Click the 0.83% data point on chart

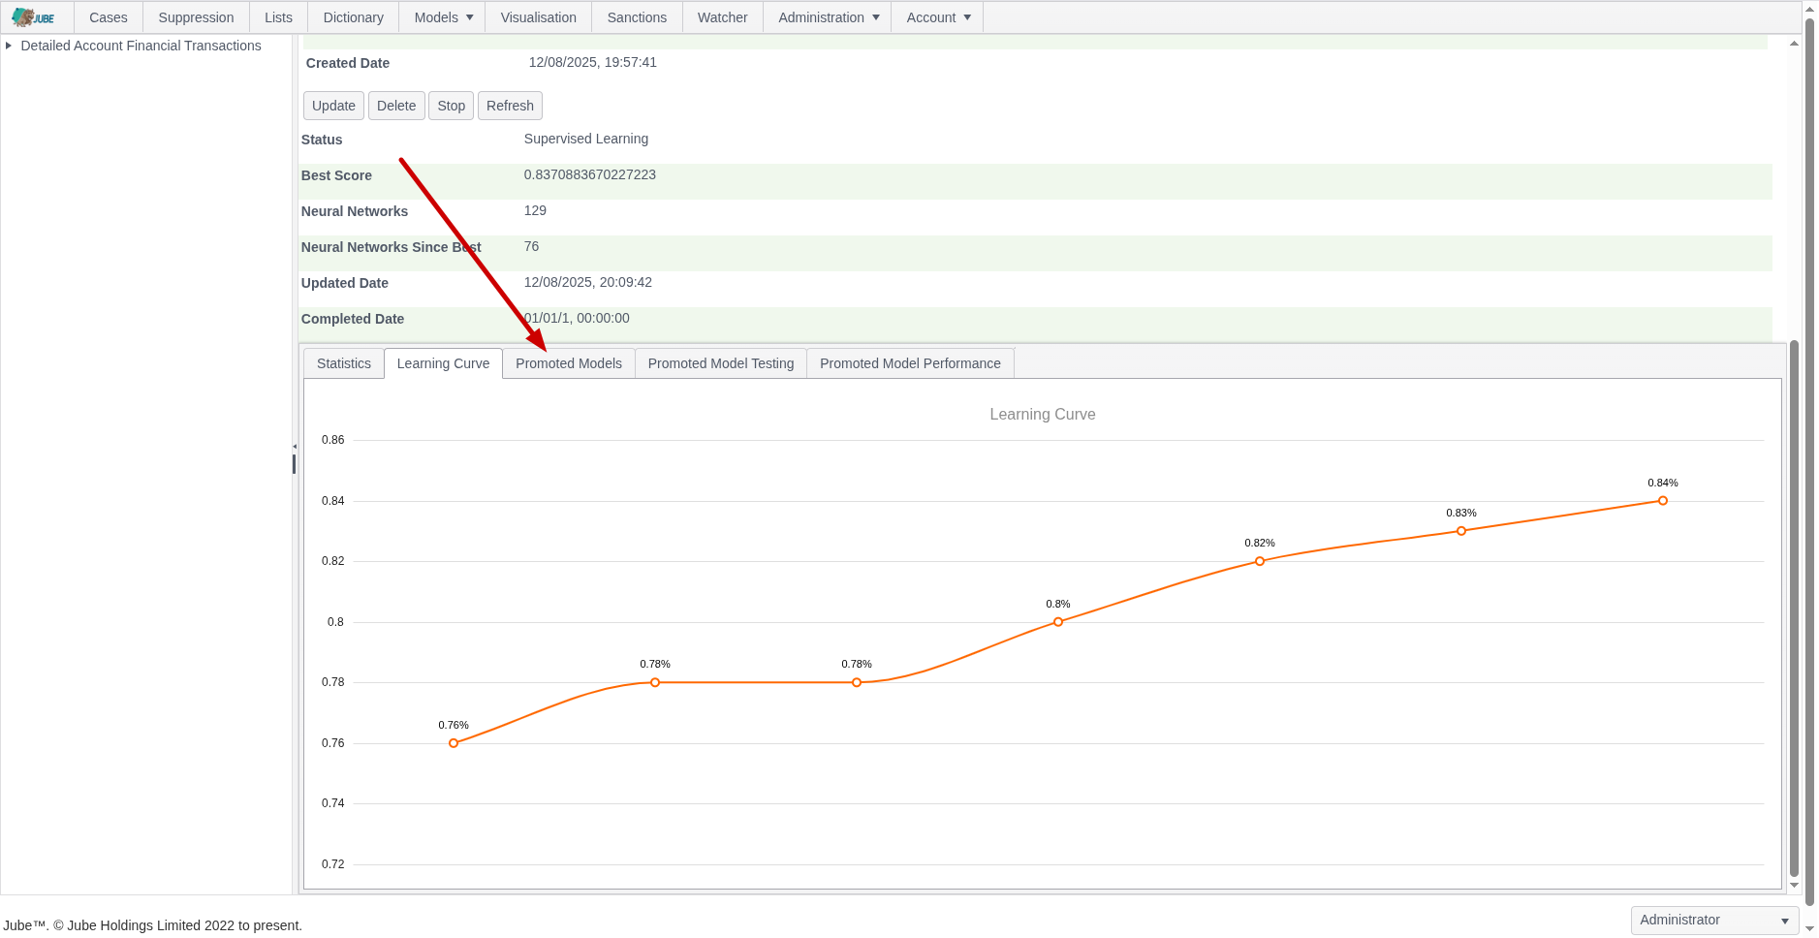point(1461,531)
